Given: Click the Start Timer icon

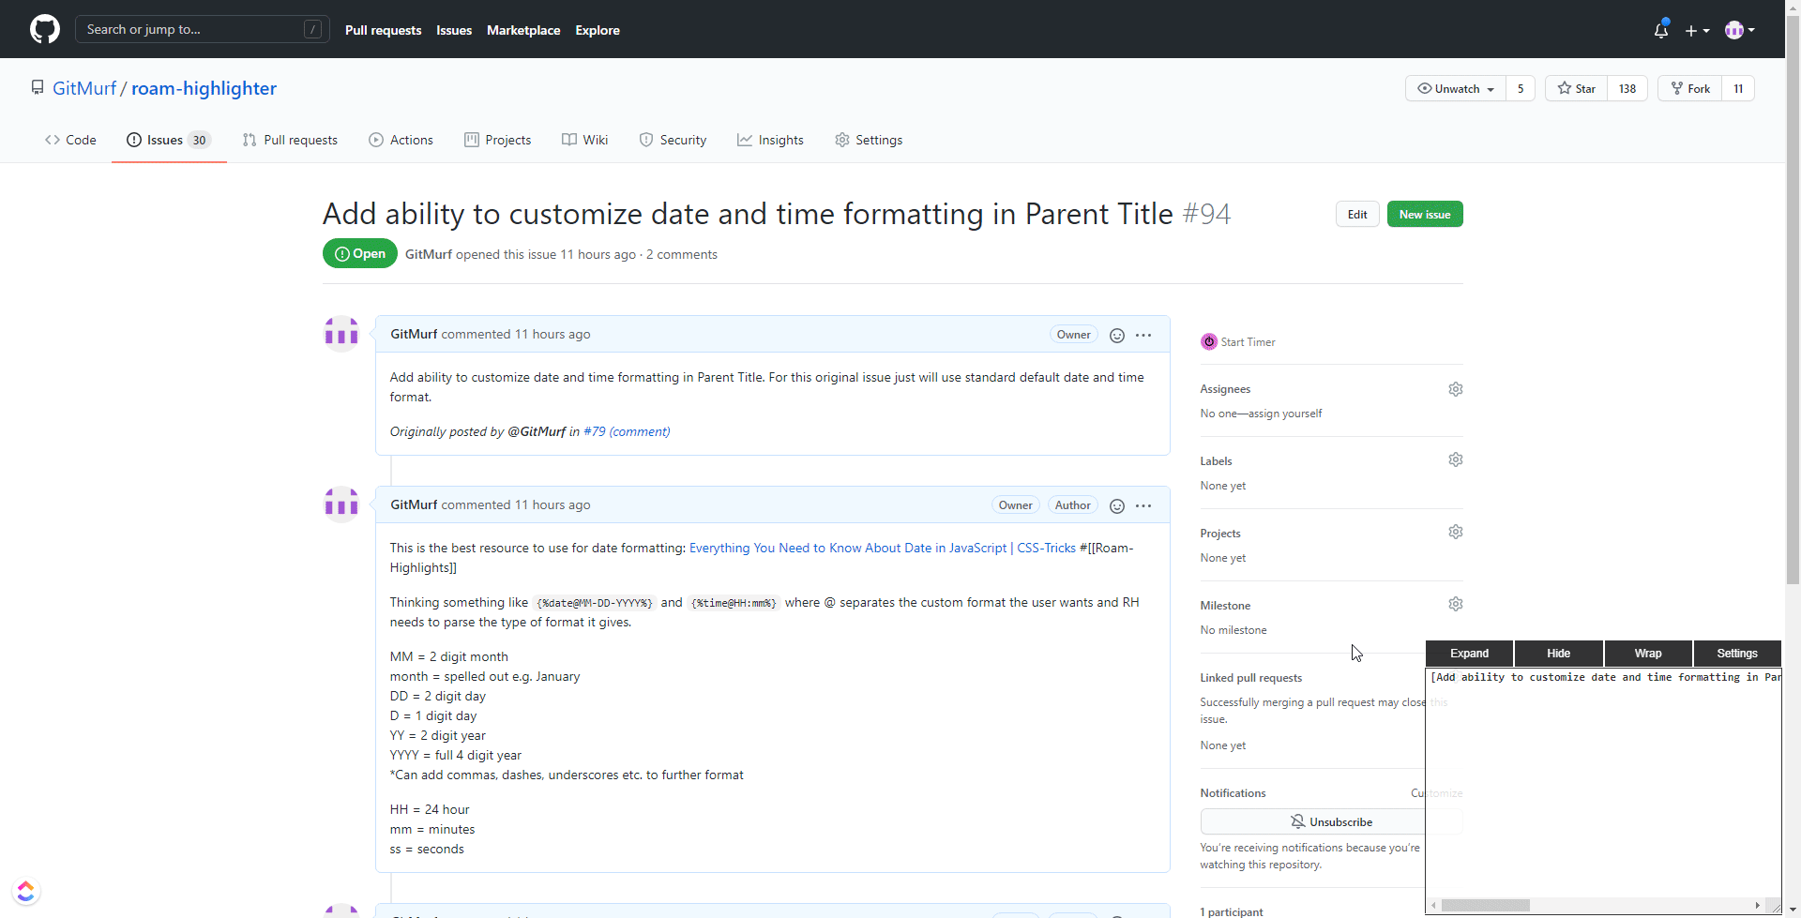Looking at the screenshot, I should (x=1209, y=342).
